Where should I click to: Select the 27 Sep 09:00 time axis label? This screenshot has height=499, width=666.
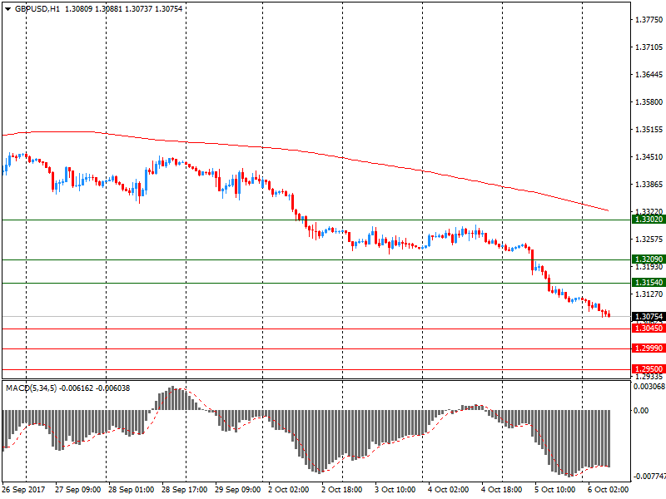click(77, 490)
